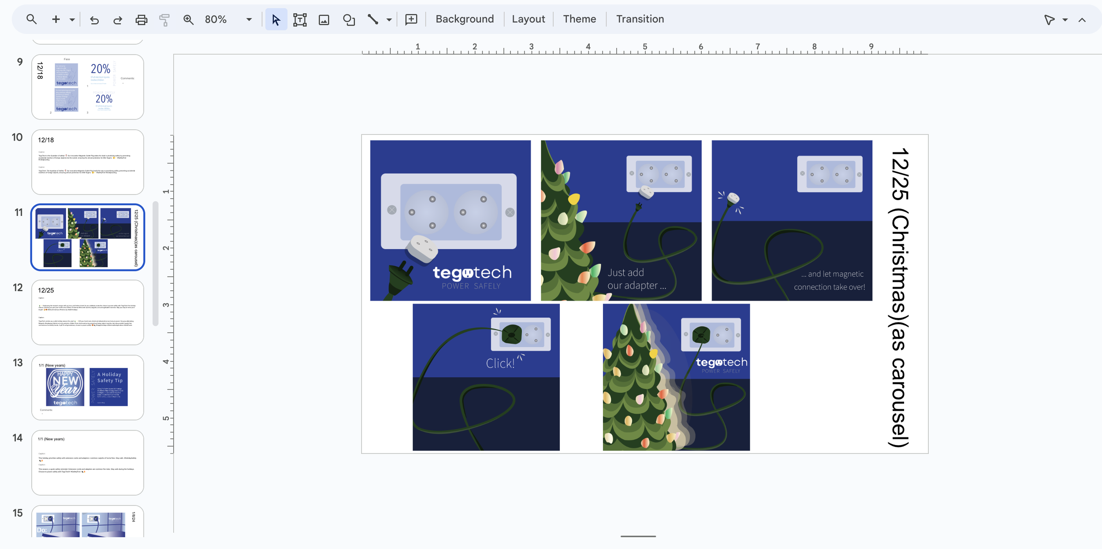Select slide 13 New Year thumbnail
This screenshot has height=549, width=1102.
pos(87,387)
